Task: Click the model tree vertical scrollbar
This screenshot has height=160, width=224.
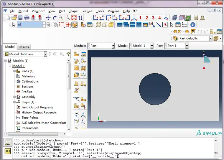Action: click(x=69, y=76)
